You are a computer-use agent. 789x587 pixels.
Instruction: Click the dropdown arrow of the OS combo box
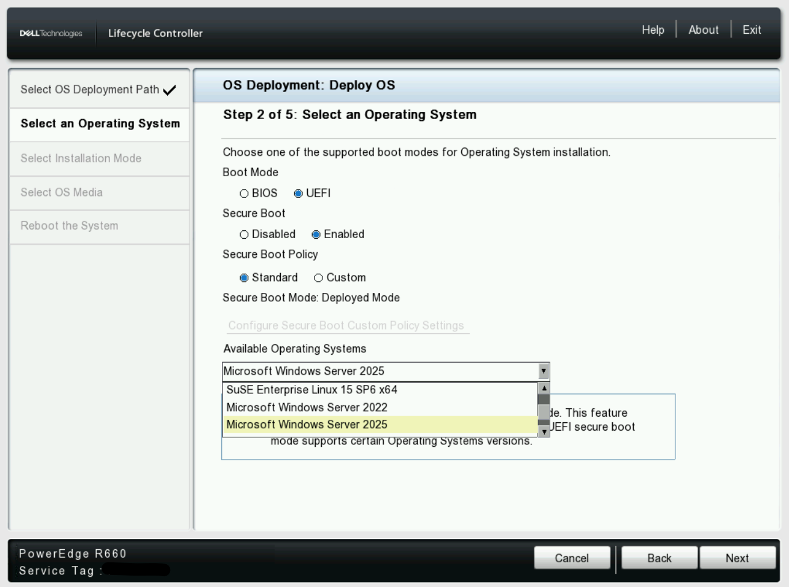pyautogui.click(x=544, y=371)
